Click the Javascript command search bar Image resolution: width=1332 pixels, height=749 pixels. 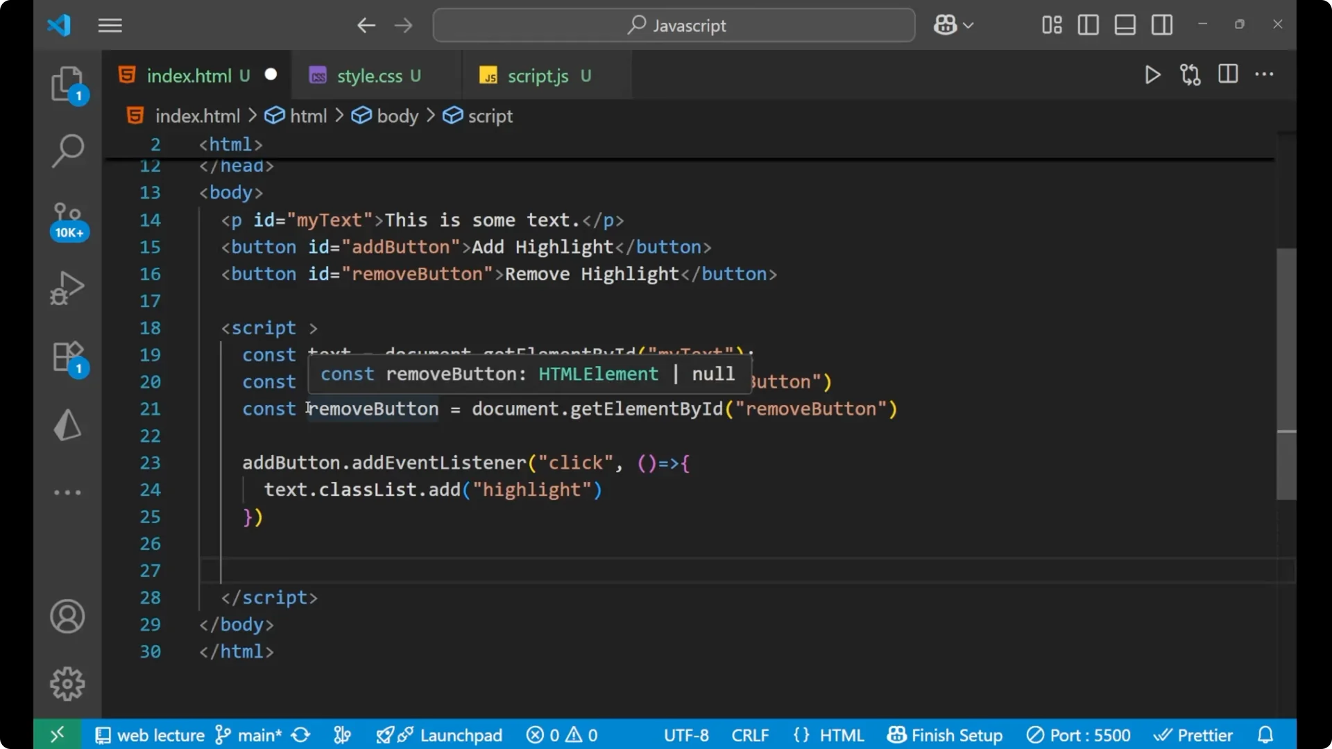[x=673, y=25]
